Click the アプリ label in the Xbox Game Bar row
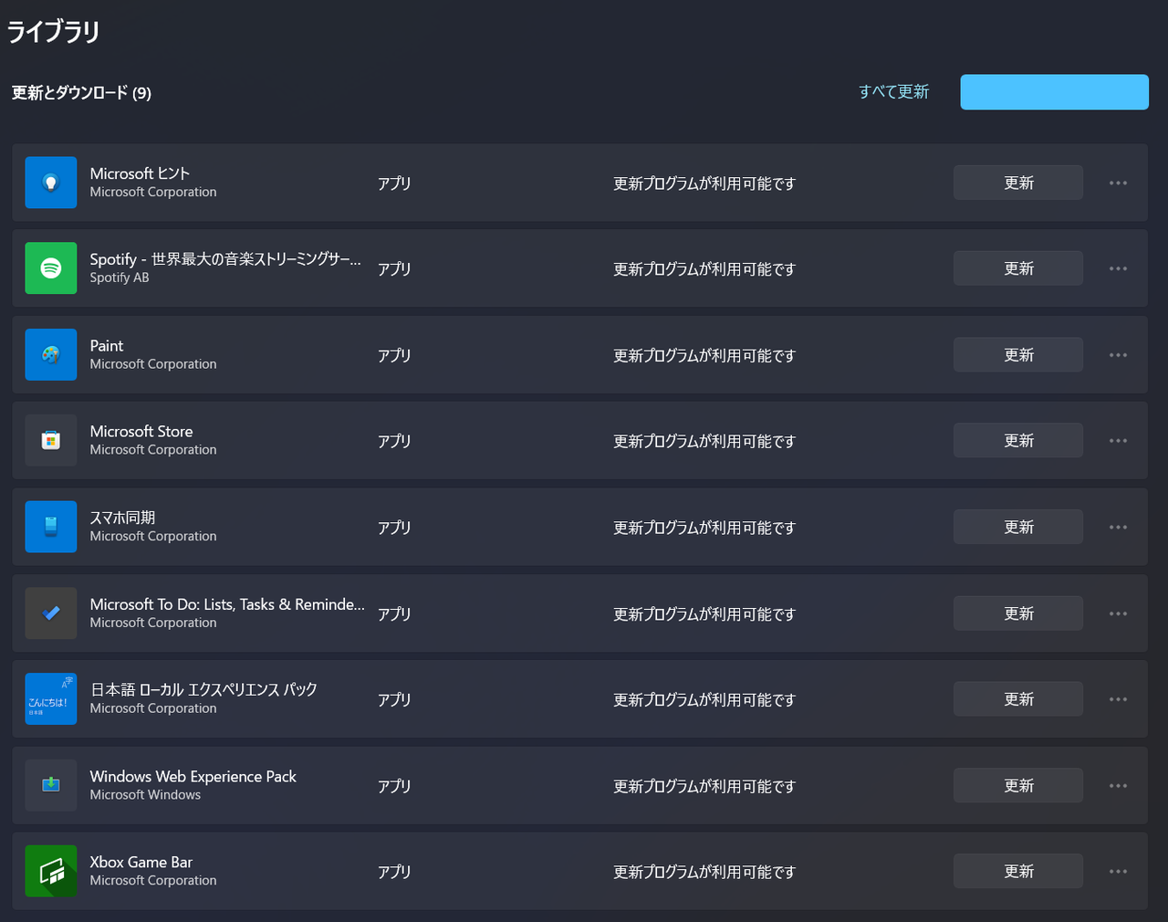The width and height of the screenshot is (1168, 922). [x=394, y=872]
